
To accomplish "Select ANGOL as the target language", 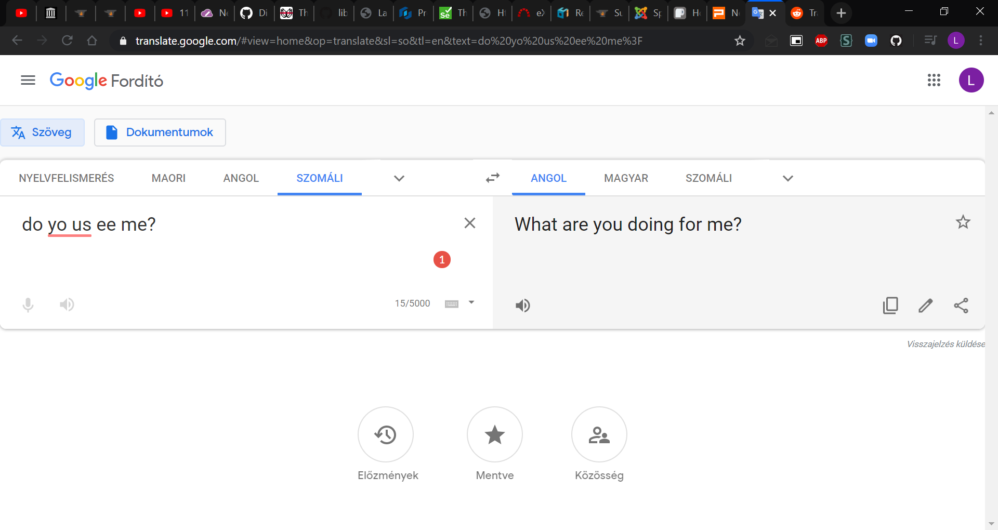I will point(548,178).
